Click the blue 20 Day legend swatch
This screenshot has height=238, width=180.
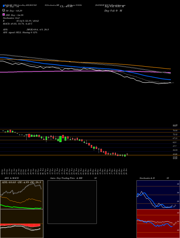point(4,6)
